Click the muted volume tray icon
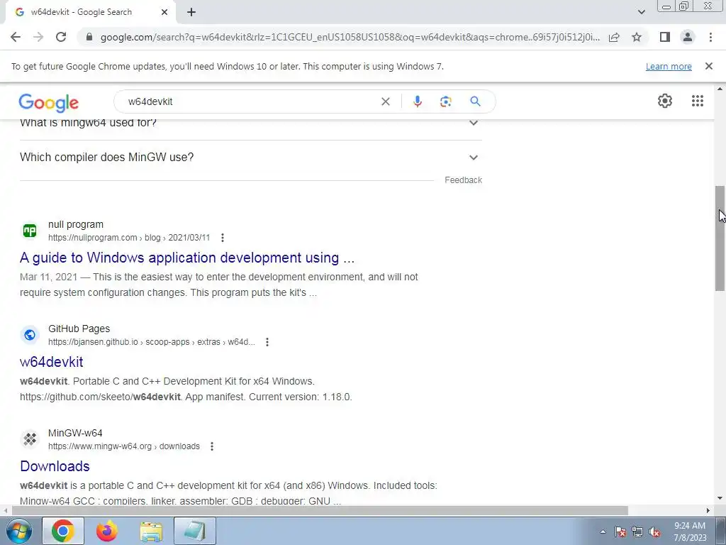Screen dimensions: 726x545 tap(654, 532)
